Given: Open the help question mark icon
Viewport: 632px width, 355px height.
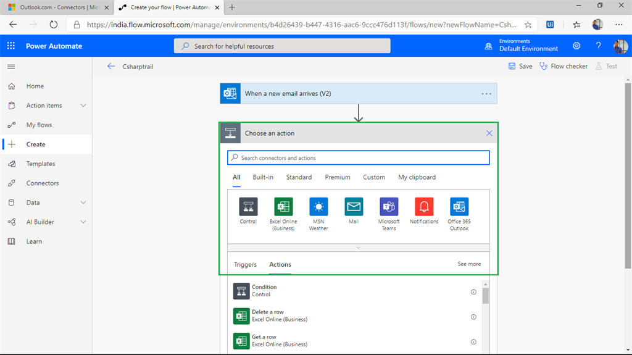Looking at the screenshot, I should (x=598, y=46).
